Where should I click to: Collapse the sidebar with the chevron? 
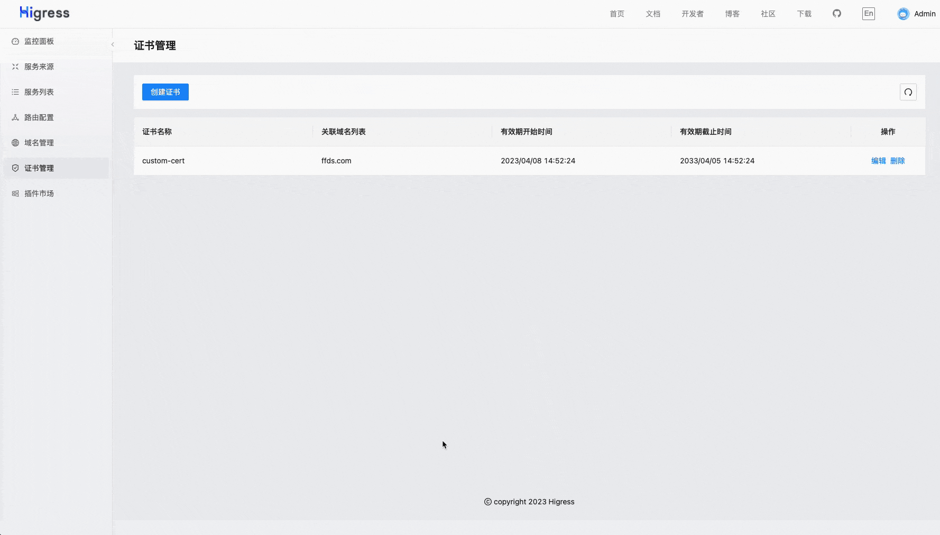click(113, 44)
